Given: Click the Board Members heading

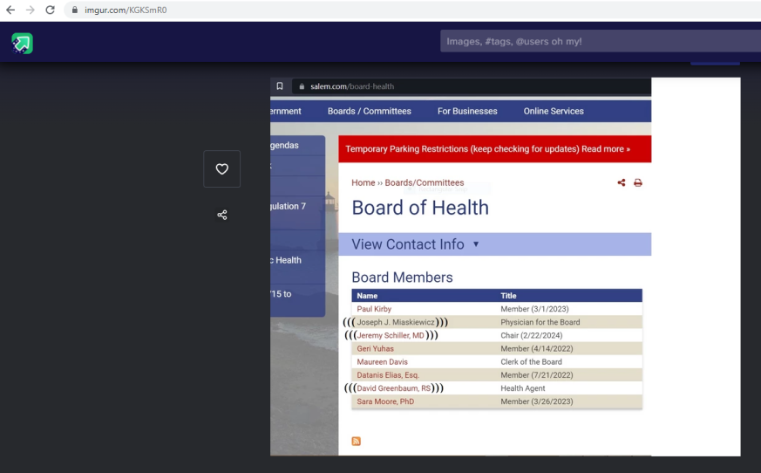Looking at the screenshot, I should tap(402, 278).
